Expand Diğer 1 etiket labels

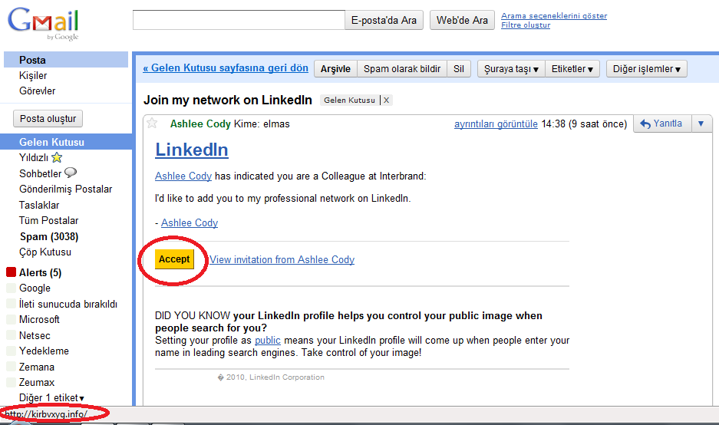pyautogui.click(x=51, y=398)
